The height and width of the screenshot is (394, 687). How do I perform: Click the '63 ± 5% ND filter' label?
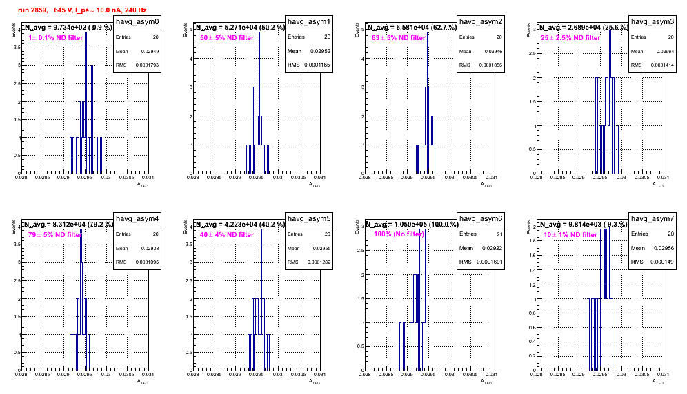pyautogui.click(x=399, y=38)
